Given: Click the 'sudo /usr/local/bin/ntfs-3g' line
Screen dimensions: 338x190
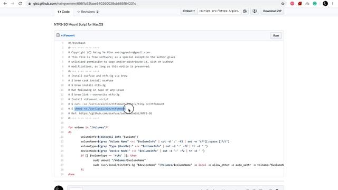Looking at the screenshot, I should [189, 165].
